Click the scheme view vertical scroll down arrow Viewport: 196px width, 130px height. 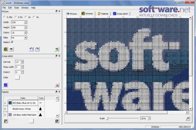point(190,109)
